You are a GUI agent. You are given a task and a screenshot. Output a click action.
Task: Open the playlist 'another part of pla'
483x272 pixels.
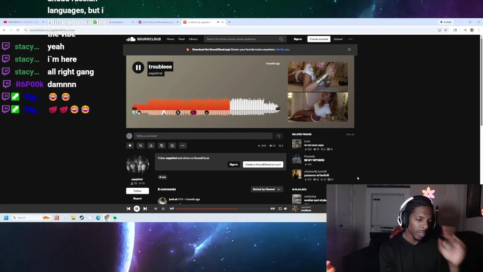[x=315, y=200]
